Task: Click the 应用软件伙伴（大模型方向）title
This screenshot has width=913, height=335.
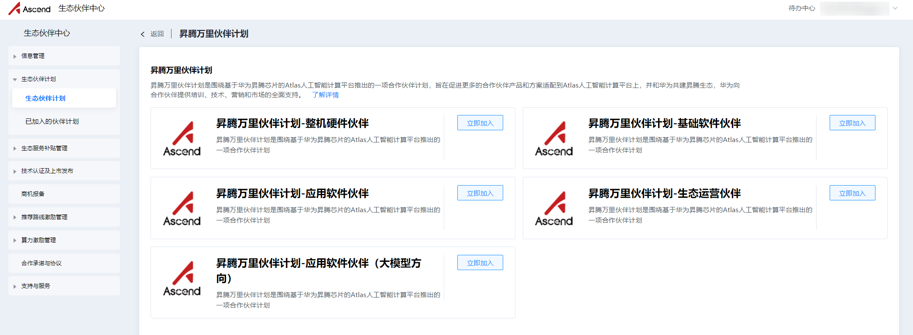Action: (x=319, y=271)
